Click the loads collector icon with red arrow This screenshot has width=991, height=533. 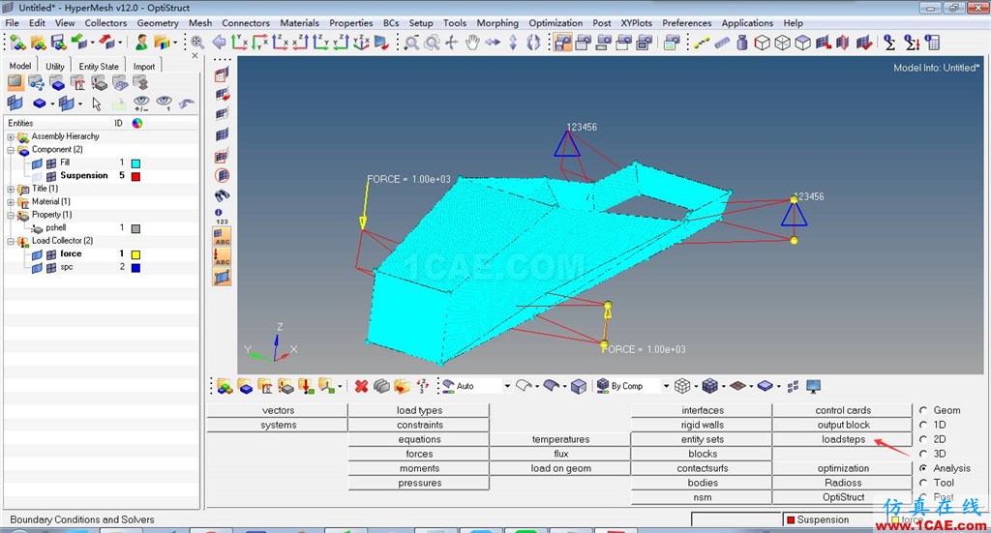coord(306,386)
